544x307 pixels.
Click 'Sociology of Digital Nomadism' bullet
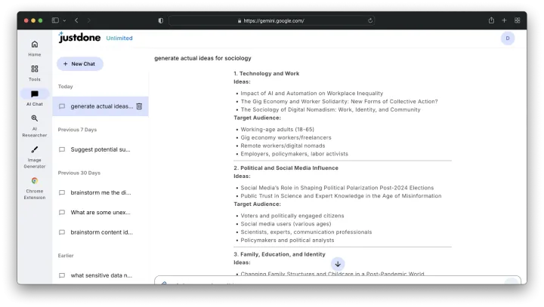(x=330, y=109)
